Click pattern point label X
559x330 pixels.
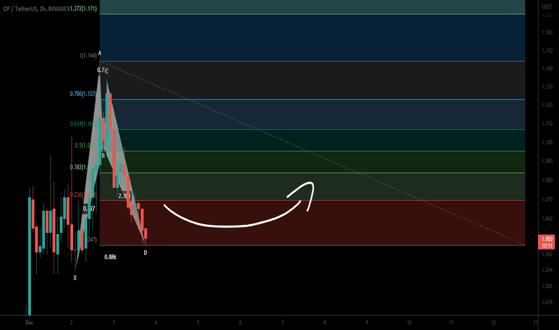coord(75,278)
